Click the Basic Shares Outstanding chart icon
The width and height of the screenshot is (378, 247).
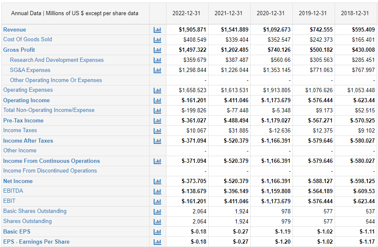click(x=158, y=211)
